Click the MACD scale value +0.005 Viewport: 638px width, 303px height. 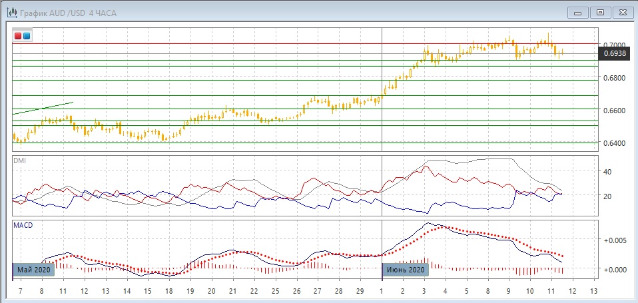tap(614, 240)
